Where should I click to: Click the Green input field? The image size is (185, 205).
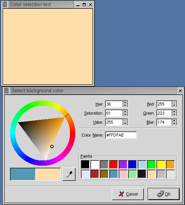coord(164,113)
